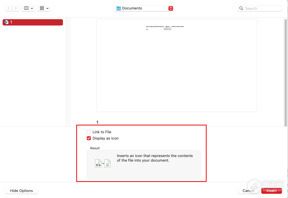288x198 pixels.
Task: Click the Cancel button
Action: [248, 191]
